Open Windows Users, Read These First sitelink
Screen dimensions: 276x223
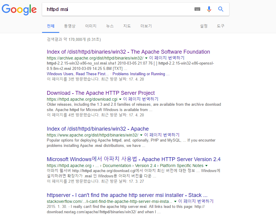point(78,74)
